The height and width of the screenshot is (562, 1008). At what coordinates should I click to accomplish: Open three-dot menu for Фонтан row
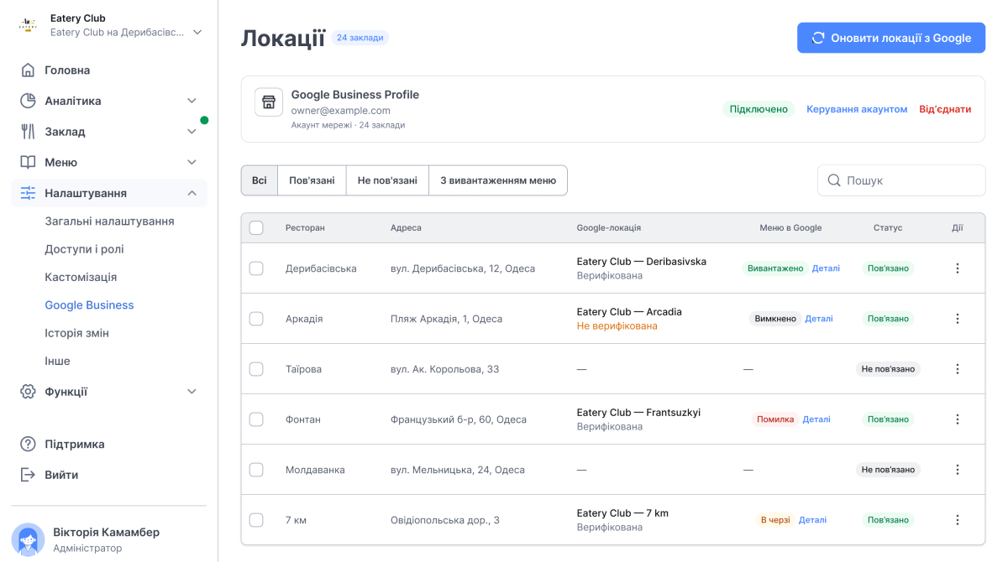point(958,419)
